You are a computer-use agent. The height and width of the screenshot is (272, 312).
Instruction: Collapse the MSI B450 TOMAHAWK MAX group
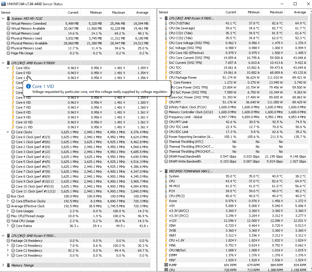point(161,171)
